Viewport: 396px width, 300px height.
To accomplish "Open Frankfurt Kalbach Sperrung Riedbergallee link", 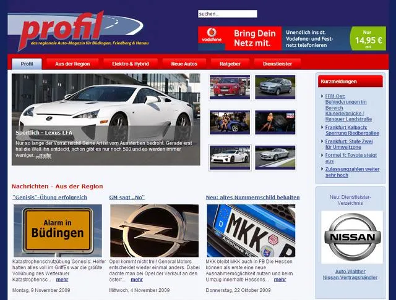I will (x=352, y=130).
